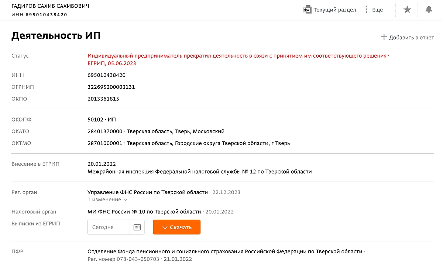Click inside the Сегодня date input field
Screen dimensions: 443x274
point(108,227)
